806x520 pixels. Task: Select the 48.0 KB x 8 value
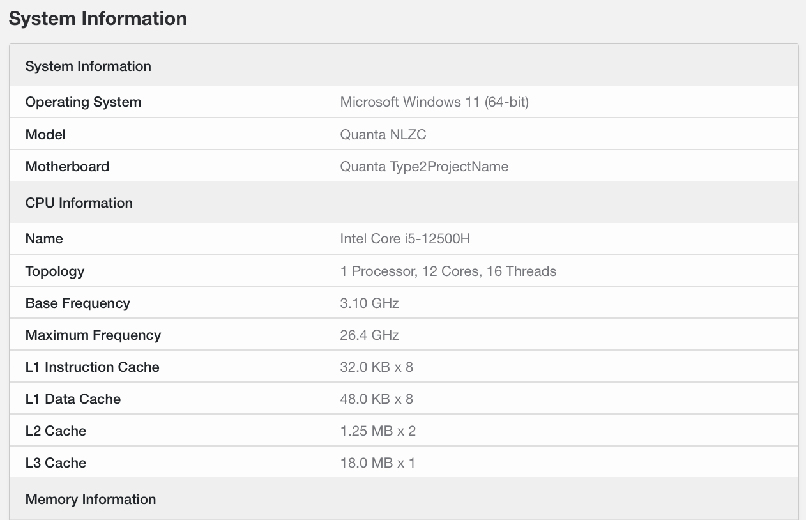[376, 399]
